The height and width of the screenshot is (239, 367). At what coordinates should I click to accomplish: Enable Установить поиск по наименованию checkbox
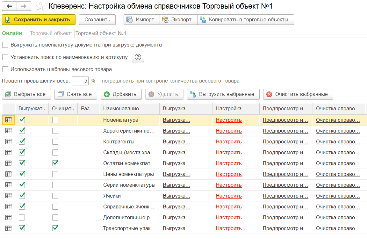pos(5,57)
